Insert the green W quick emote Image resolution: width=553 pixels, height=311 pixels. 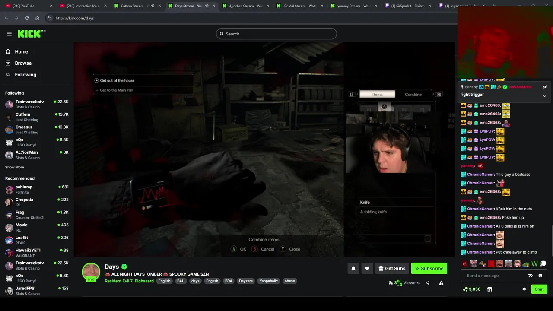(x=534, y=264)
